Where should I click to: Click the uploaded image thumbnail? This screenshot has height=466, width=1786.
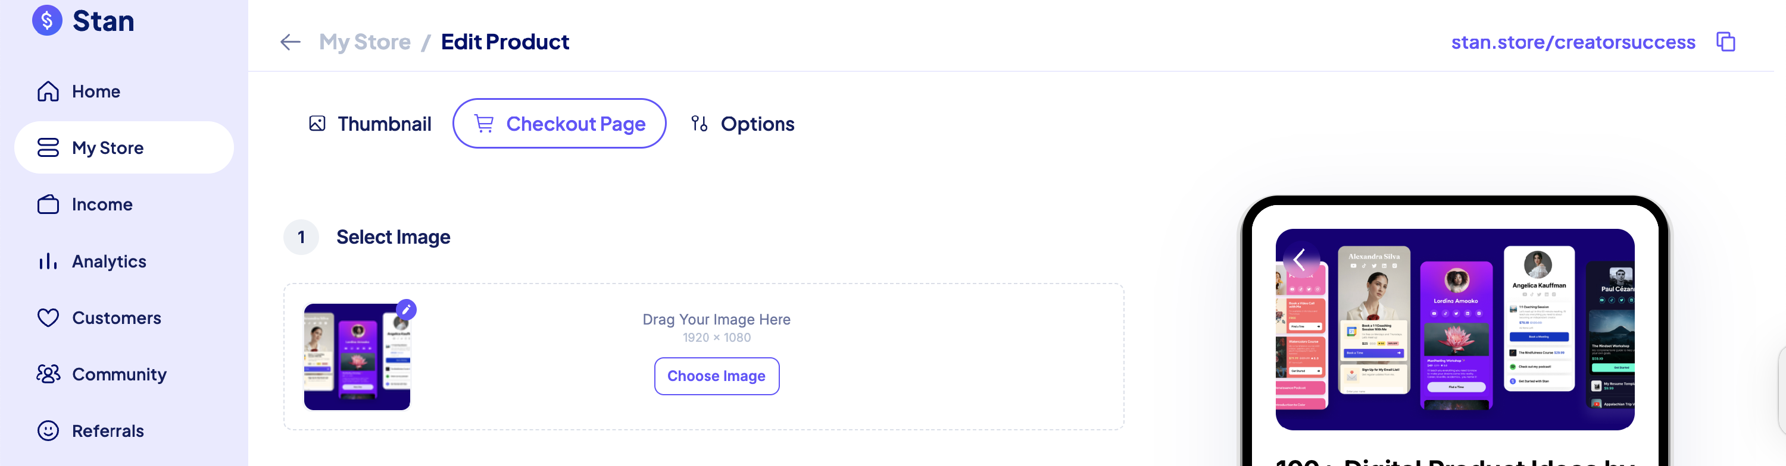coord(357,357)
